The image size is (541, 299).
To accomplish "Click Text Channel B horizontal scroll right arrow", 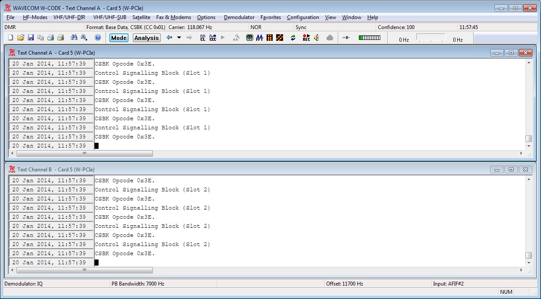I will [x=521, y=270].
